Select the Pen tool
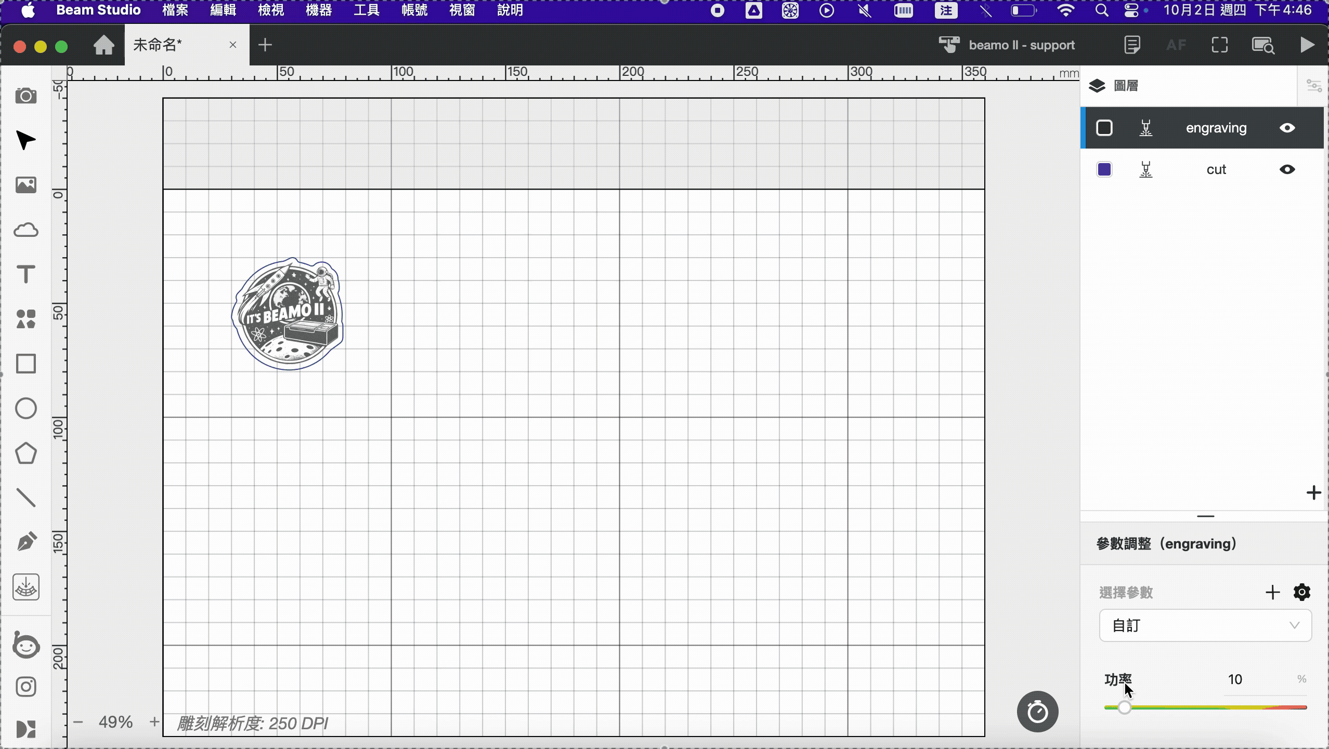Screen dimensions: 1329x749 coord(26,542)
